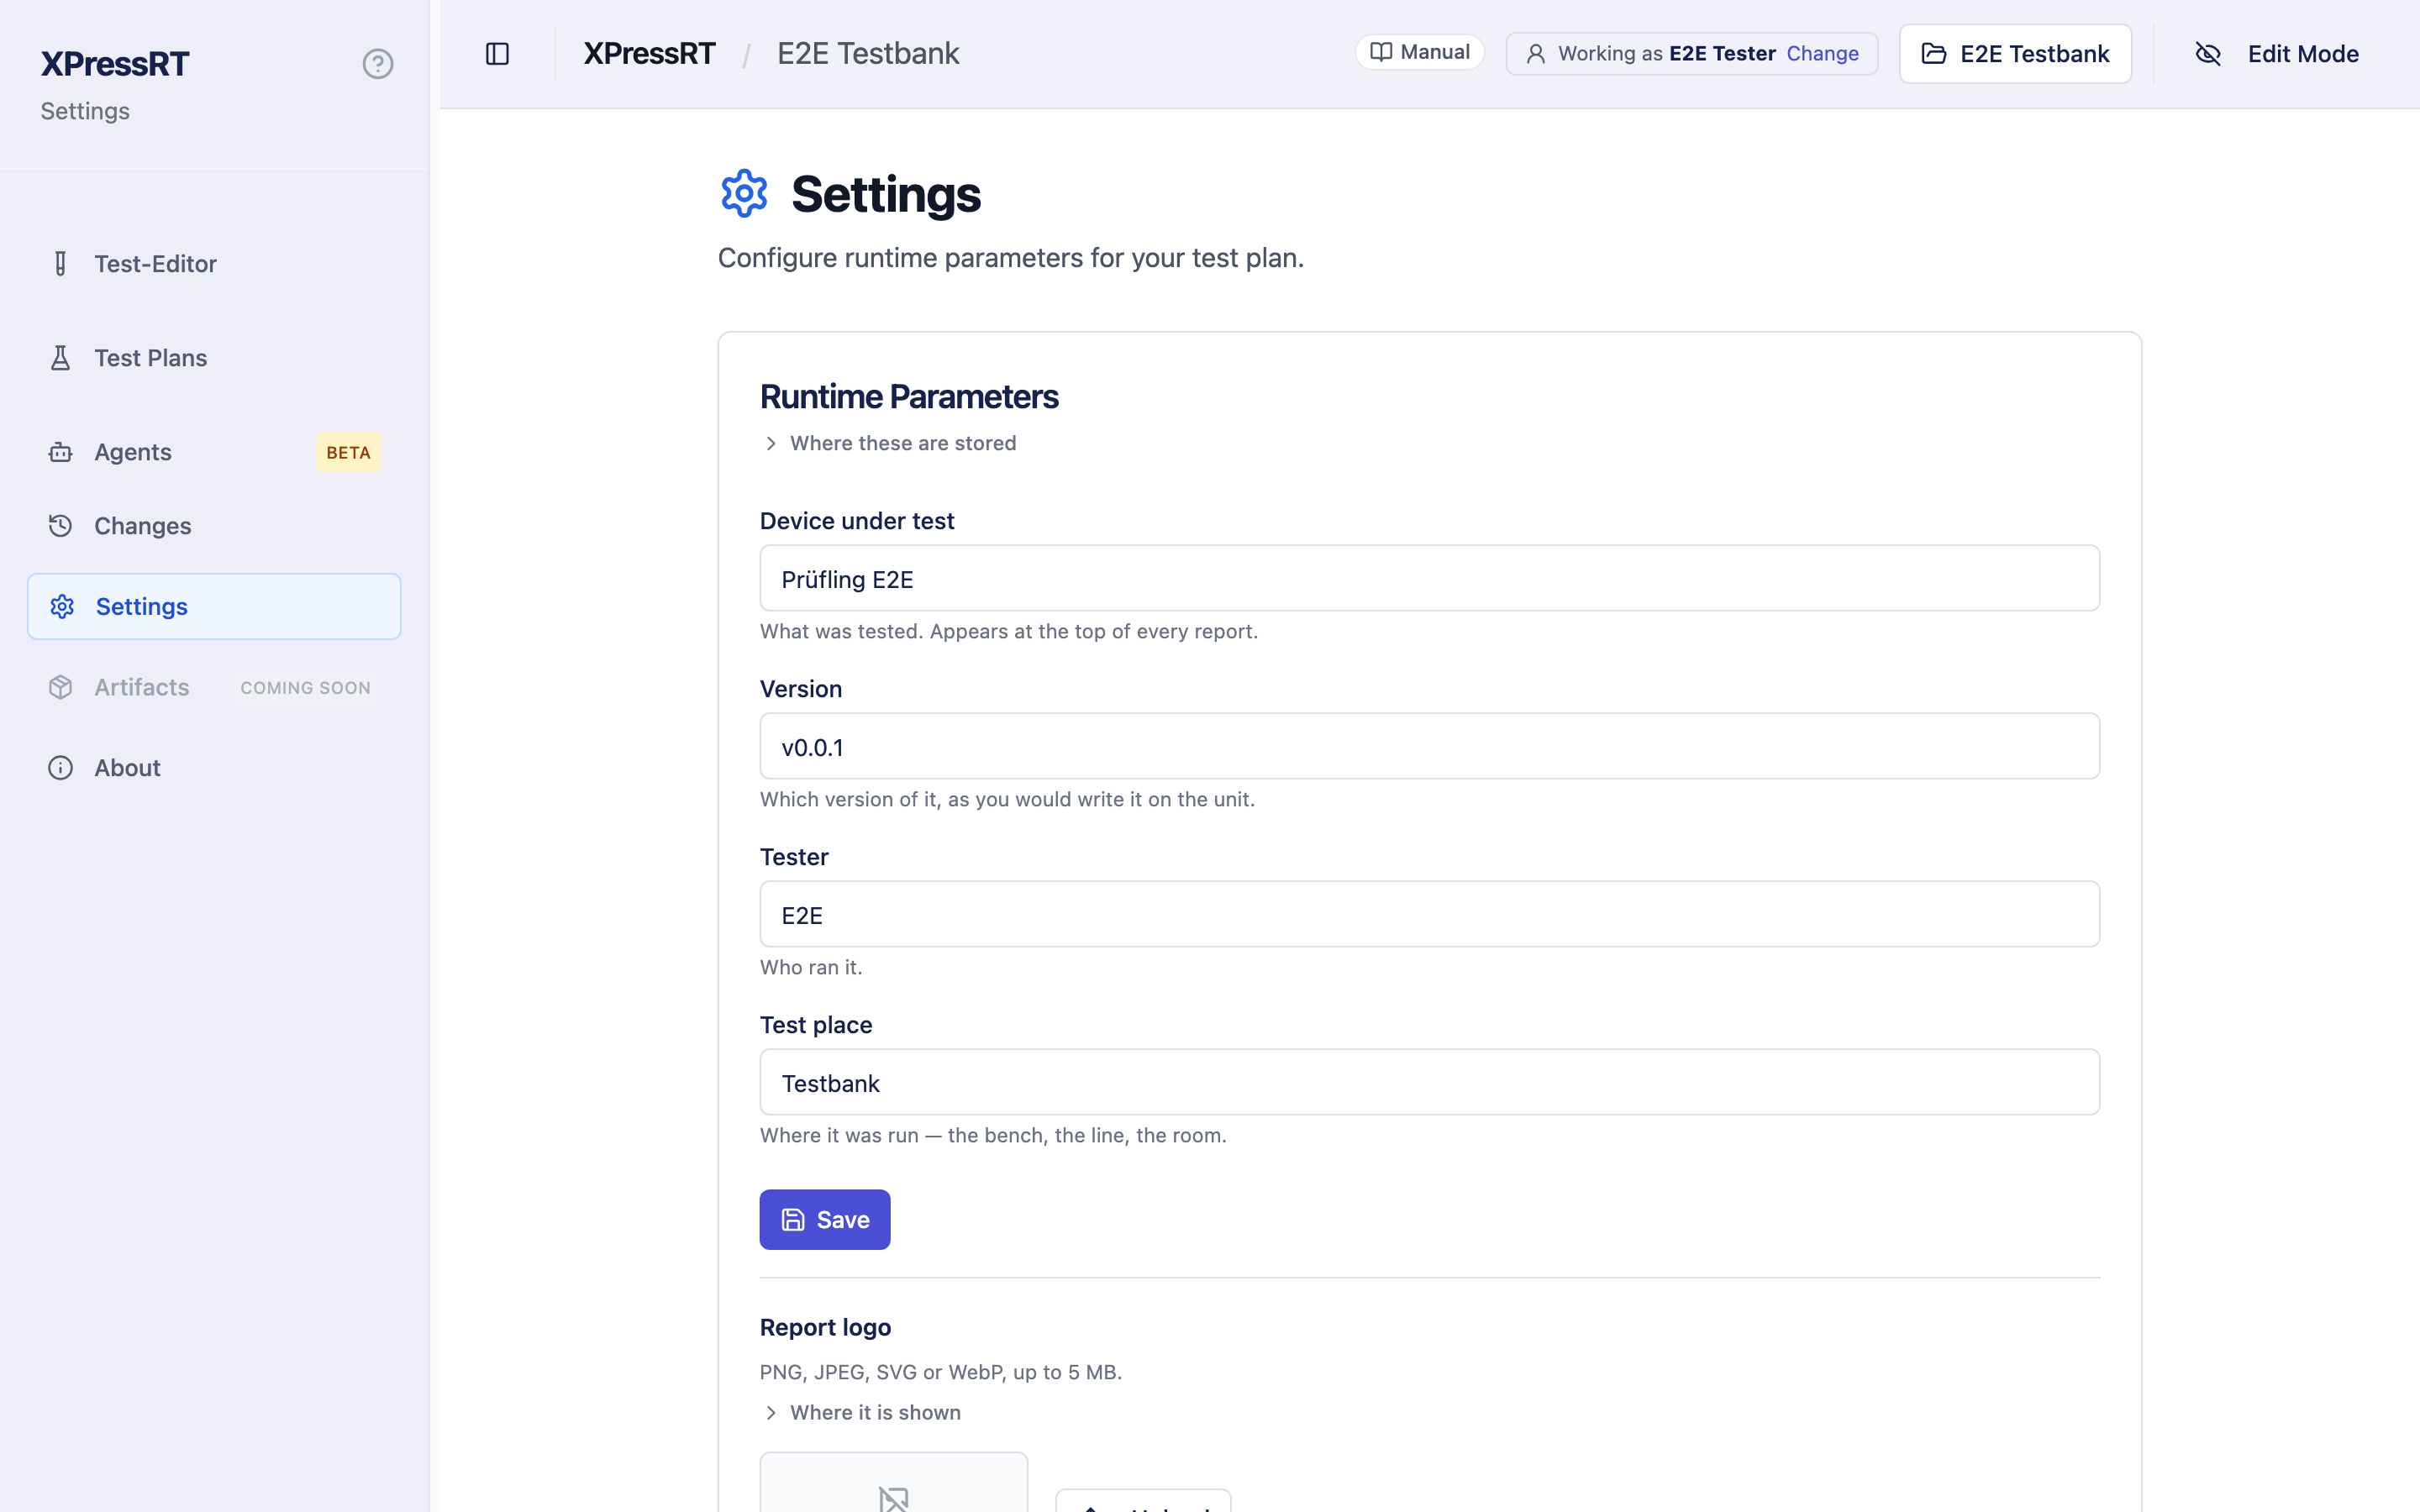Click the About info icon
Image resolution: width=2420 pixels, height=1512 pixels.
point(60,768)
